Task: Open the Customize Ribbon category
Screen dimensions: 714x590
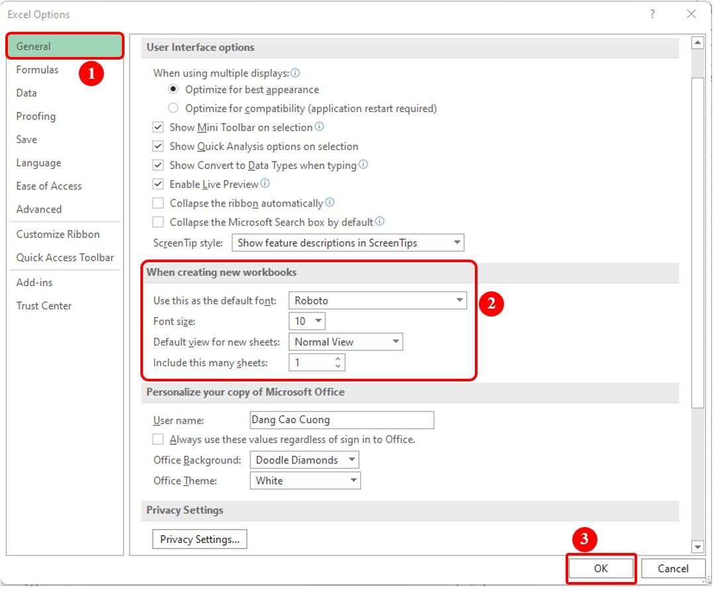Action: tap(65, 234)
